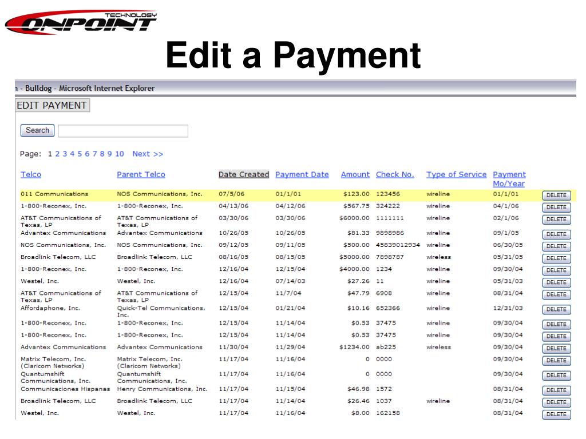Select Affordaphone, Inc. telco cell

[50, 308]
